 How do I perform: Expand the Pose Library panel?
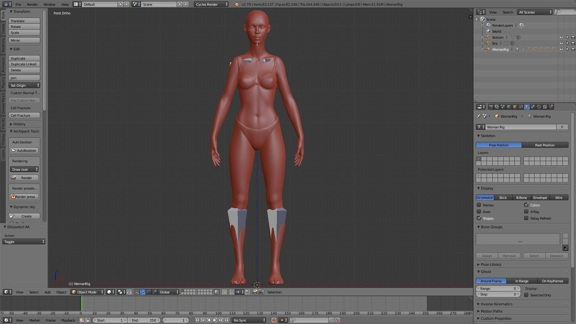491,265
